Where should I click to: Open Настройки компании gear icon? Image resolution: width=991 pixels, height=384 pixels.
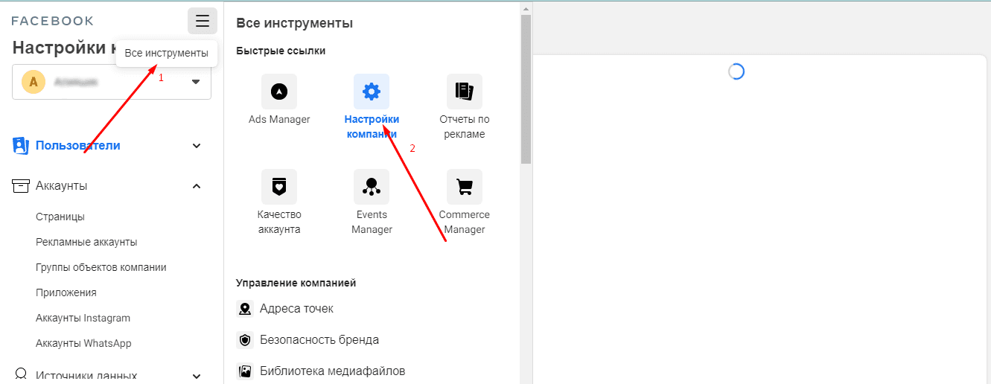tap(372, 92)
